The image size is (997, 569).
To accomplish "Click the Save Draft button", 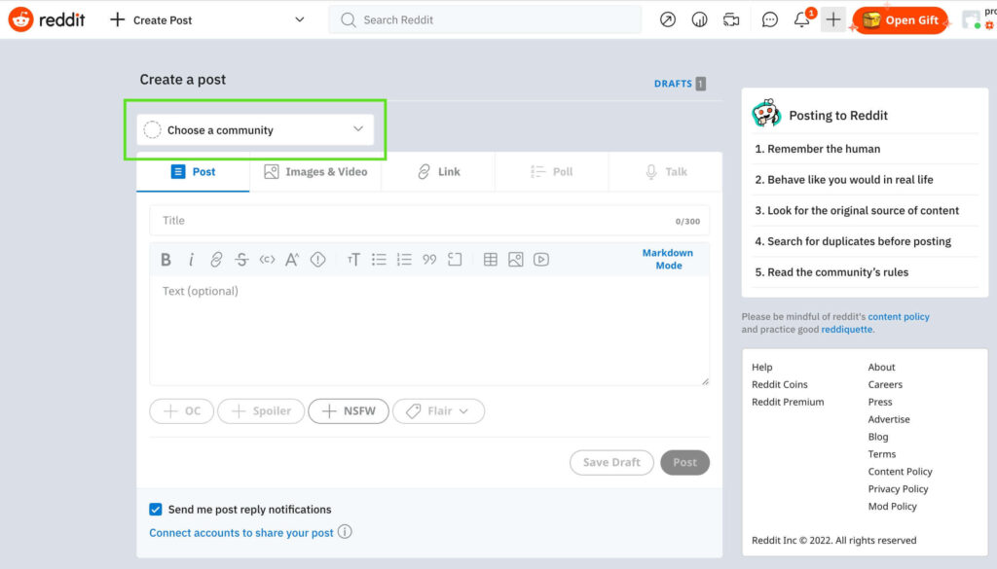I will click(611, 462).
